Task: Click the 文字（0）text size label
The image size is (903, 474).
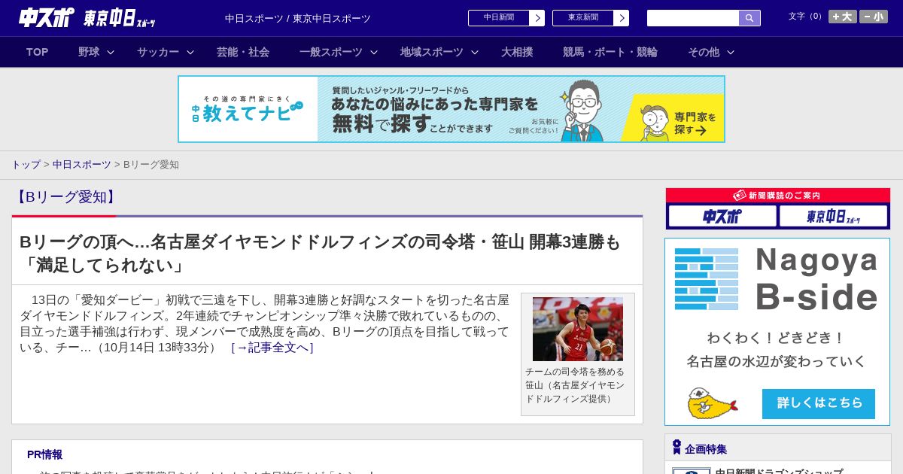Action: pyautogui.click(x=806, y=17)
